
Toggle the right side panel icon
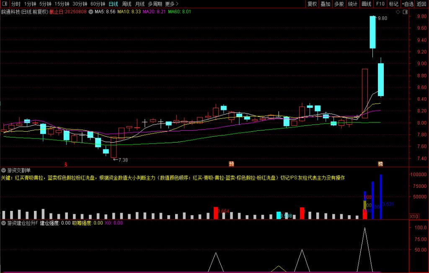pos(404,12)
